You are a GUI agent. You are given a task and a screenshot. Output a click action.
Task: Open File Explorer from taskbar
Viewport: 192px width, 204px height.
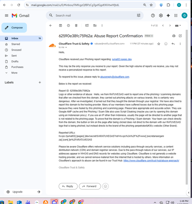pos(11,202)
